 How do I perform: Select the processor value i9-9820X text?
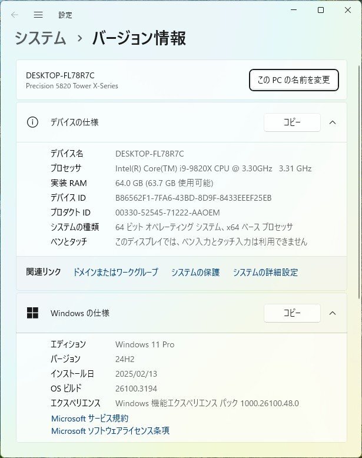(x=213, y=168)
